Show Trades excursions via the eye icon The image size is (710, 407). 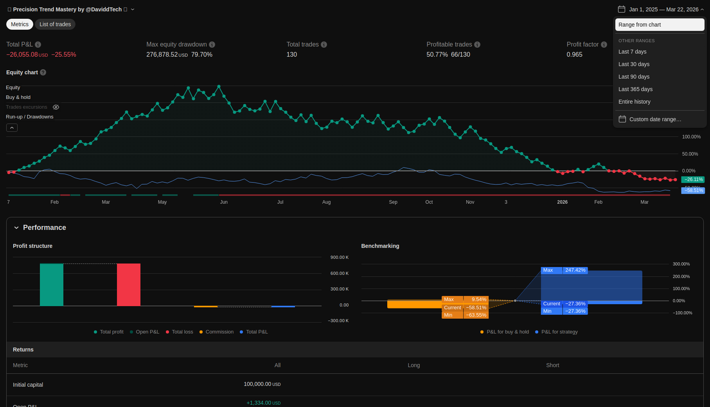click(56, 107)
